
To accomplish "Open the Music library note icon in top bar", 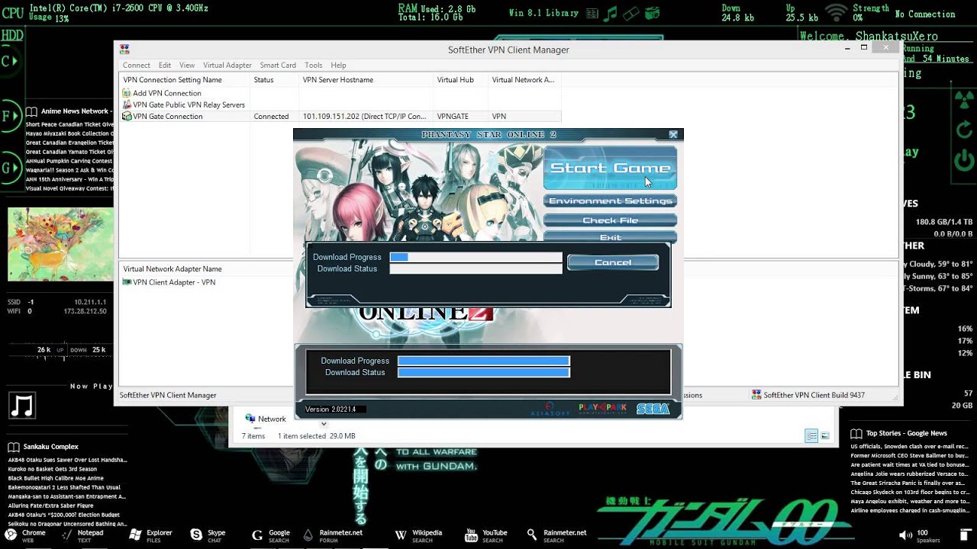I will point(611,13).
